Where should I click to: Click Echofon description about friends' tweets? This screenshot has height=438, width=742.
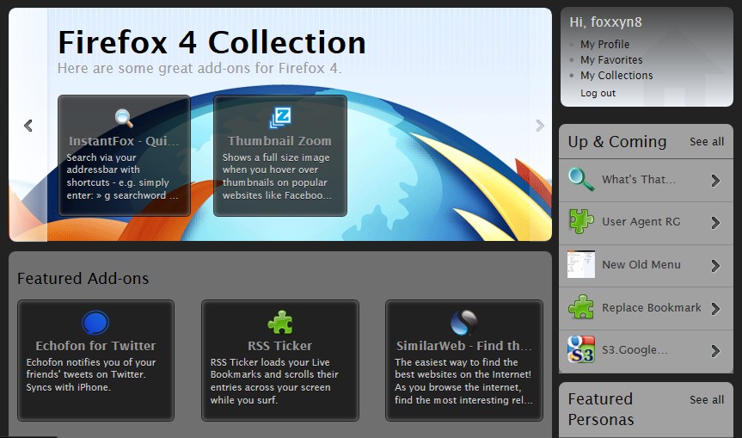click(91, 374)
